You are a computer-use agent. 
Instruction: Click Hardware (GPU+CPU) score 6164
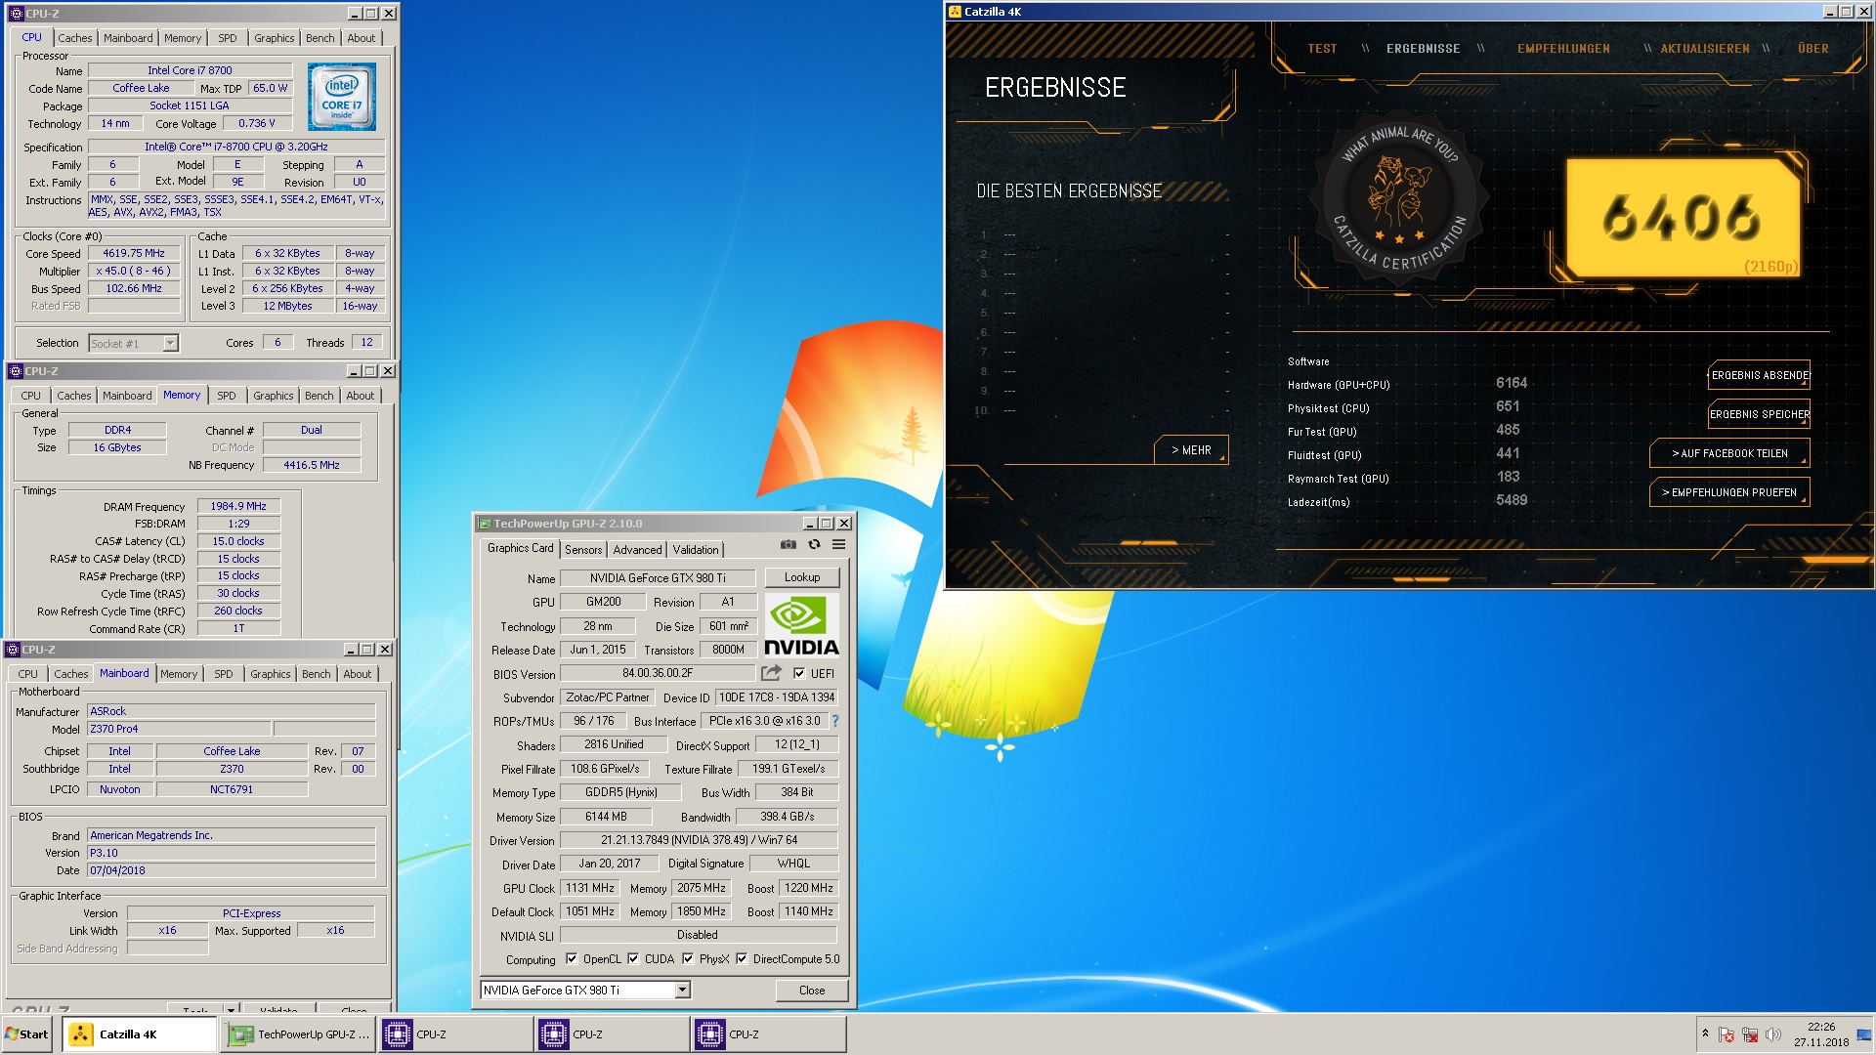[1511, 383]
